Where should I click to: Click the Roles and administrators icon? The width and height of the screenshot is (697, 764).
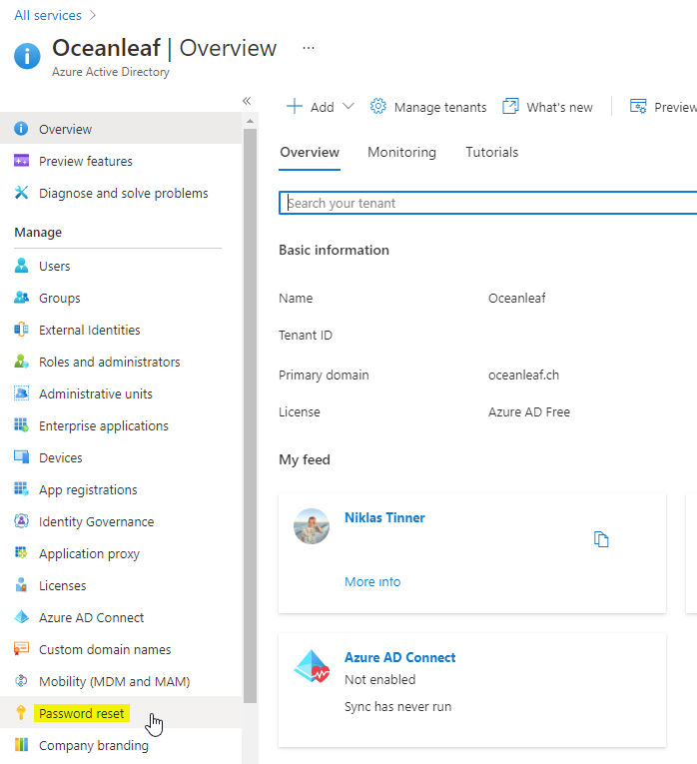(21, 362)
